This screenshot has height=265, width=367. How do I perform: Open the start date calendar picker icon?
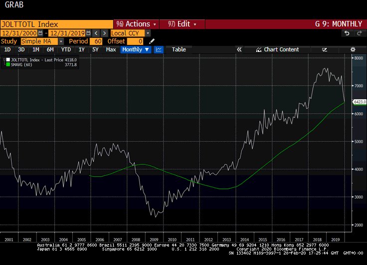(40, 33)
